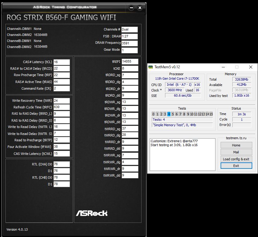The image size is (258, 237).
Task: Click the tRRD_S value field
Action: pos(62,120)
